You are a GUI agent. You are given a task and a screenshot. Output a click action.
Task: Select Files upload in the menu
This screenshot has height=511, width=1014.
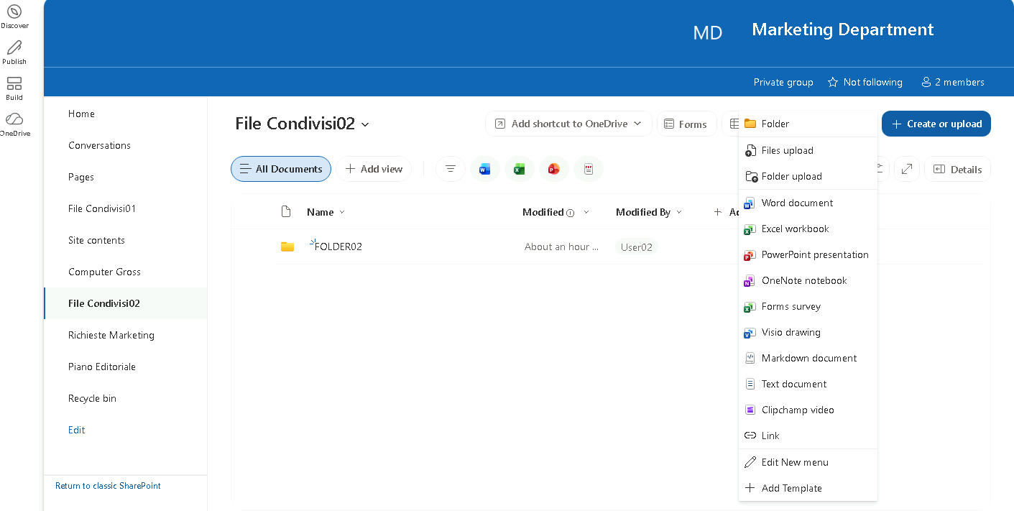(x=808, y=150)
